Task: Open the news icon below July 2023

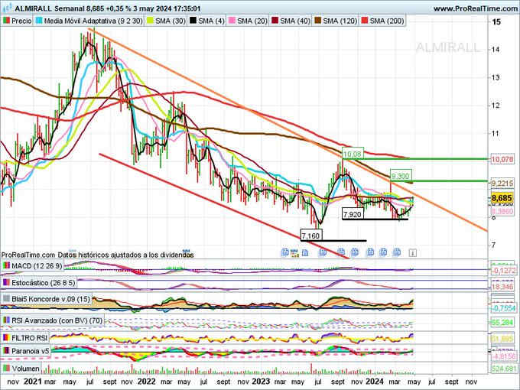Action: [x=323, y=252]
